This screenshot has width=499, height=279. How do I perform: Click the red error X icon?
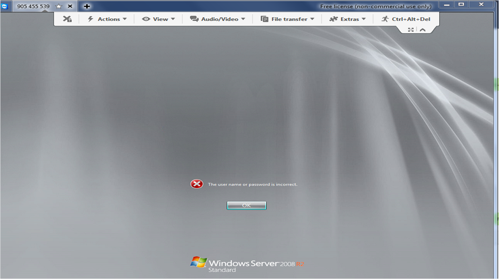pos(197,184)
